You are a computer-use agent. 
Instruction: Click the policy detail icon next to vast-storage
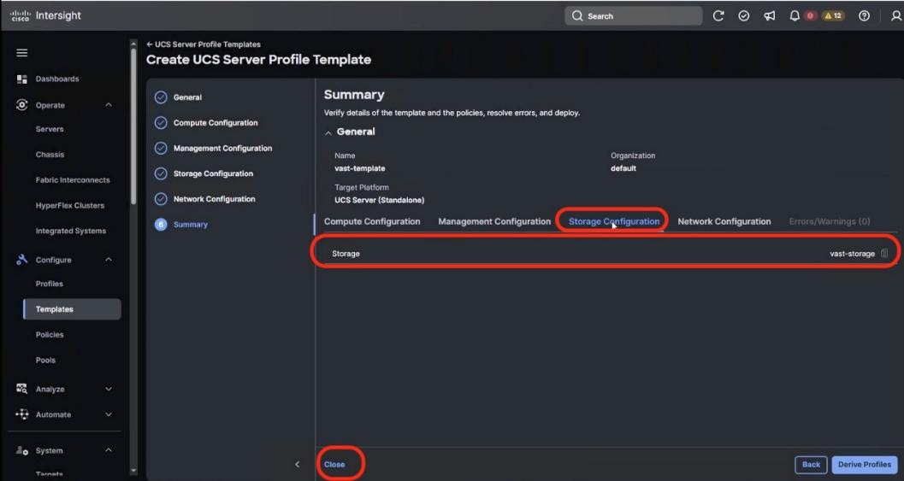(x=884, y=253)
